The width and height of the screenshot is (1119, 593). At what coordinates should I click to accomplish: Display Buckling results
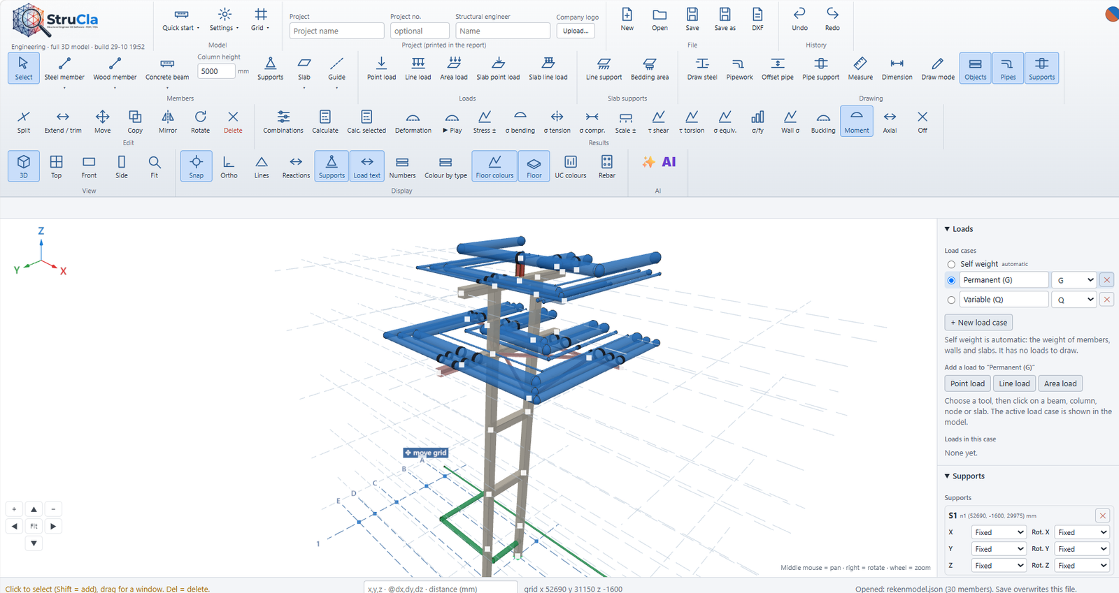click(823, 122)
